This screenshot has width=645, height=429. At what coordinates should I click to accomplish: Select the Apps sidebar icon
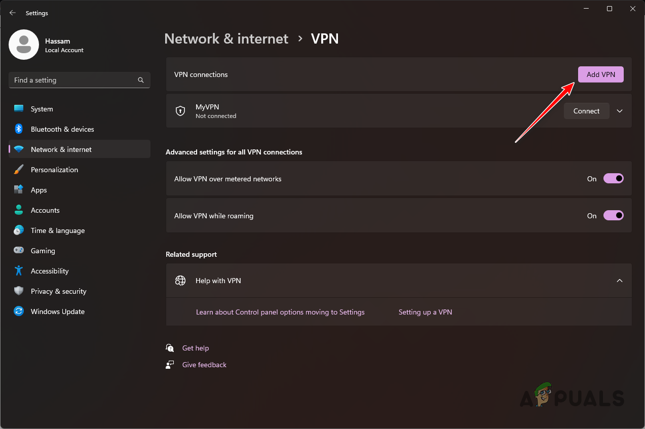[18, 189]
